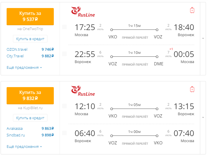The image size is (208, 155).
Task: Click "Купить в кредит" on the first ticket
Action: click(30, 39)
